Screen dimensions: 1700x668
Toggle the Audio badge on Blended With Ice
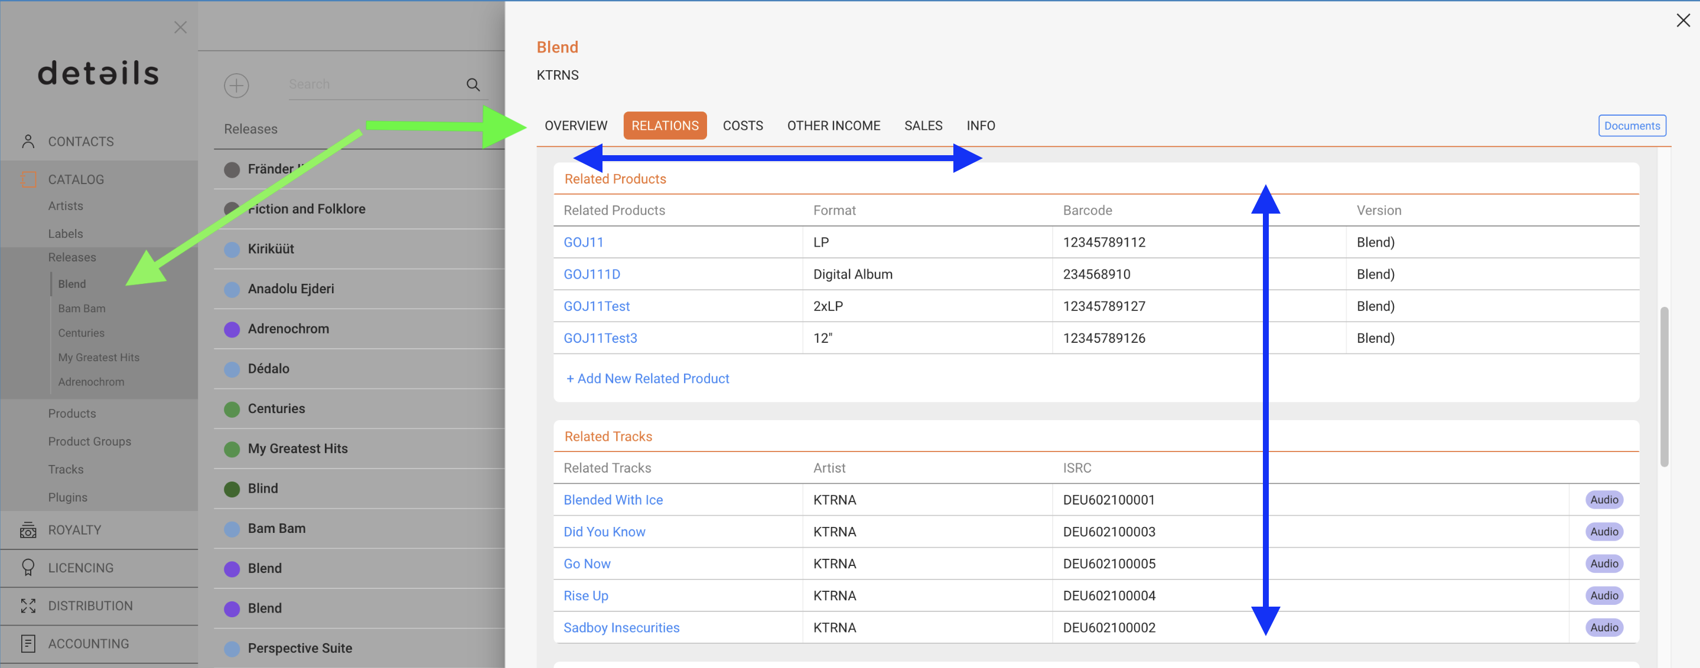(1604, 499)
